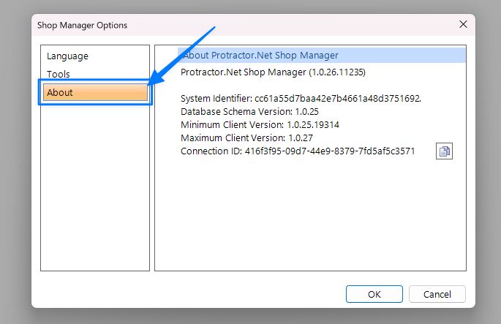This screenshot has width=501, height=324.
Task: Click the System Identifier line
Action: (301, 97)
